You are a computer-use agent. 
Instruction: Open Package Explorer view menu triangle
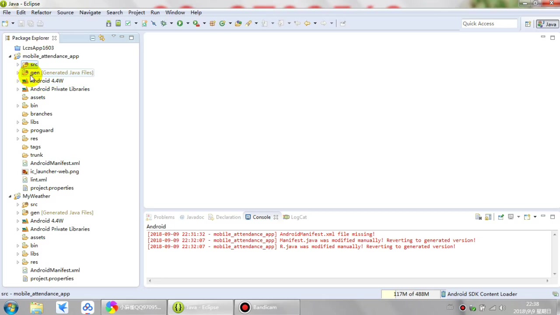(x=113, y=36)
